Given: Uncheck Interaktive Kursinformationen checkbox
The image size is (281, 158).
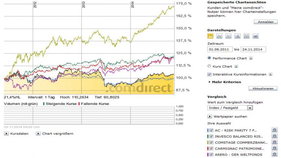Looking at the screenshot, I should (x=209, y=74).
